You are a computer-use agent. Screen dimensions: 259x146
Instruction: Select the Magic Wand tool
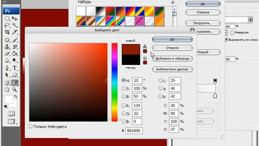tap(15, 25)
